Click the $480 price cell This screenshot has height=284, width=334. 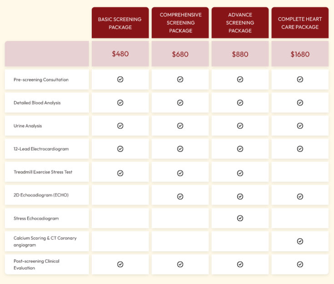(120, 54)
